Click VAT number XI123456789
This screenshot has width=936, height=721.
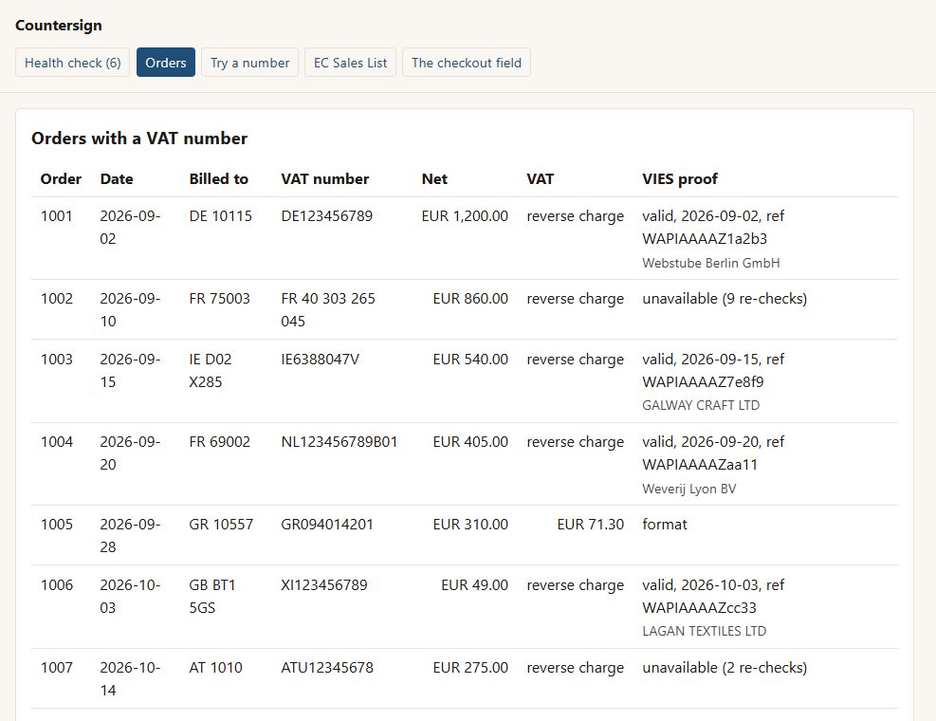point(324,584)
